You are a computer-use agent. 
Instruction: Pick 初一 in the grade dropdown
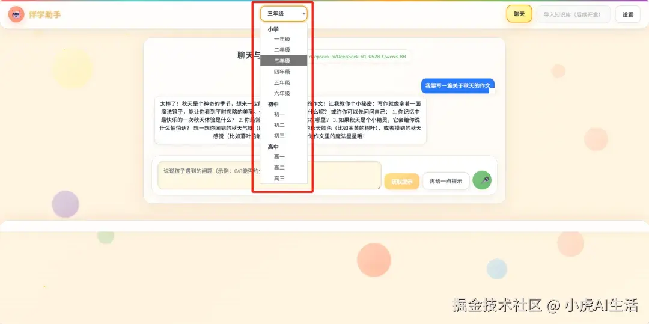click(x=284, y=114)
